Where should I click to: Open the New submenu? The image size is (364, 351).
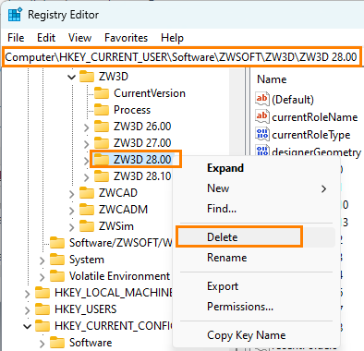tap(257, 188)
